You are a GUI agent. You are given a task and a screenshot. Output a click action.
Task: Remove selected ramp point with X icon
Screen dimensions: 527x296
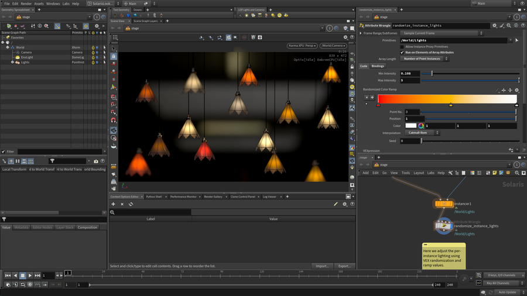coord(367,97)
